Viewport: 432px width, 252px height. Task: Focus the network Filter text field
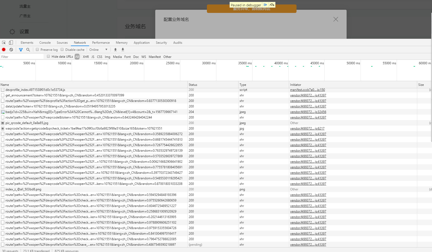(x=22, y=57)
